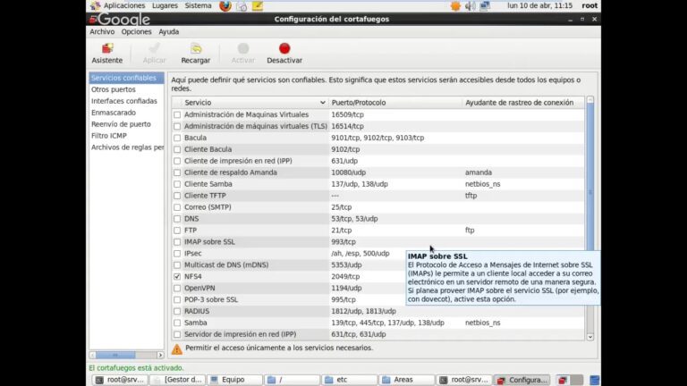Uncheck the NFS4 service checkbox

pos(177,277)
